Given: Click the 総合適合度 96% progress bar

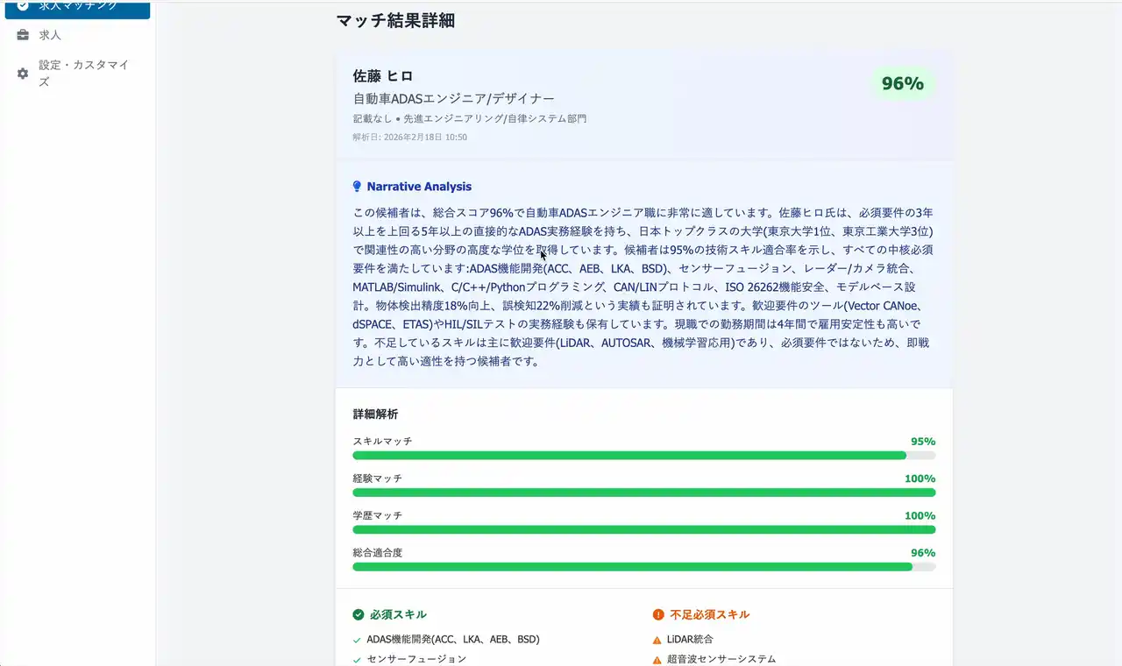Looking at the screenshot, I should (x=643, y=567).
